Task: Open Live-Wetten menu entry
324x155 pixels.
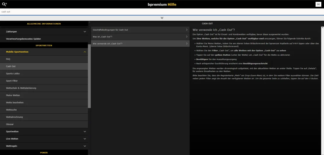Action: (x=44, y=139)
